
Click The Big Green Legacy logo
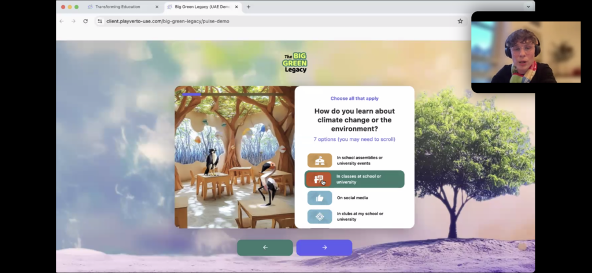(x=295, y=62)
